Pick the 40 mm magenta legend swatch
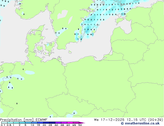 point(70,123)
